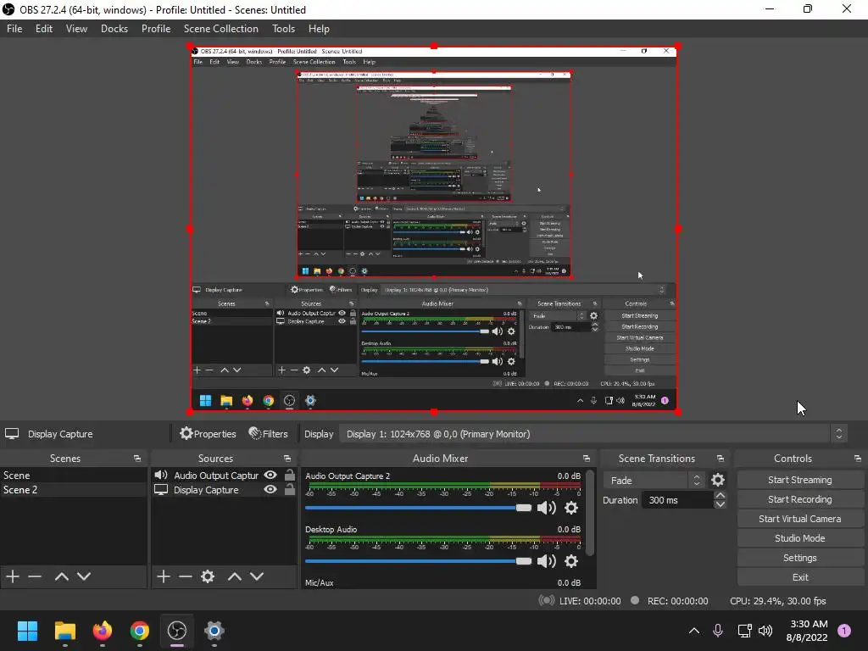Move source down in Sources list
868x651 pixels.
pos(257,576)
